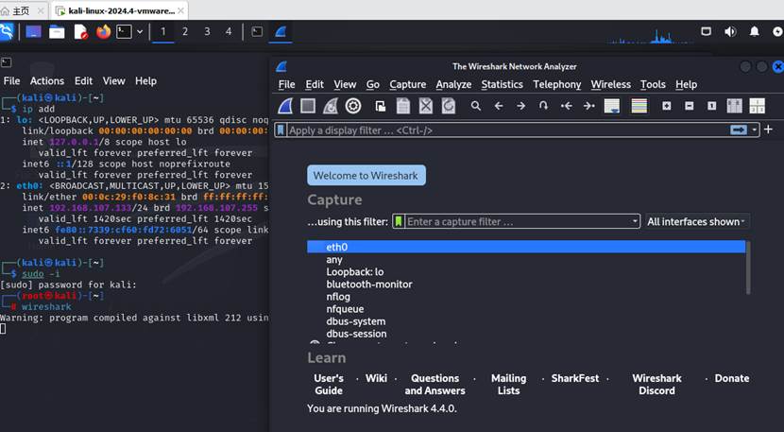This screenshot has height=432, width=784.
Task: Open the Telephony menu
Action: [557, 84]
